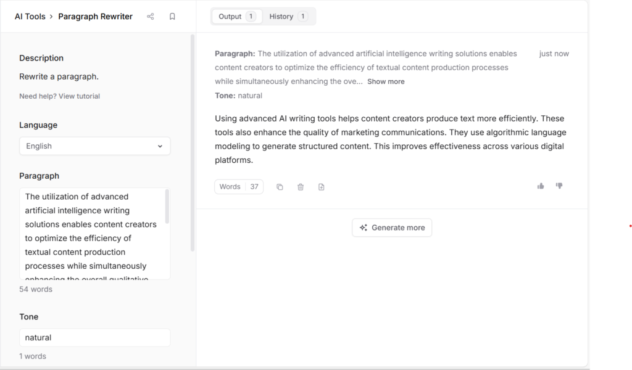Switch to the History tab

(288, 17)
